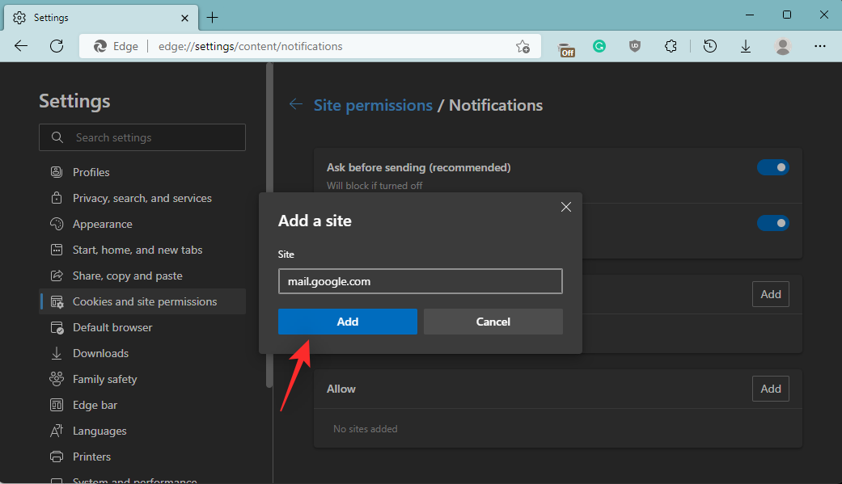Click the Site text input field
Screen dimensions: 842x484
pos(420,281)
